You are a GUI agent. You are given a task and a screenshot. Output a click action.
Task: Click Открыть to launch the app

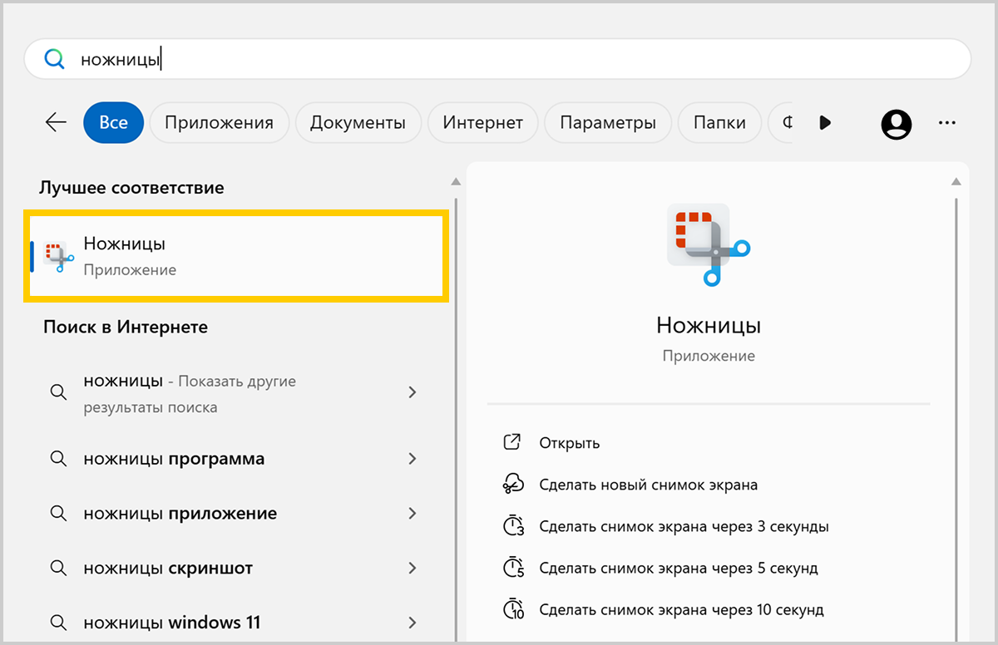(569, 443)
